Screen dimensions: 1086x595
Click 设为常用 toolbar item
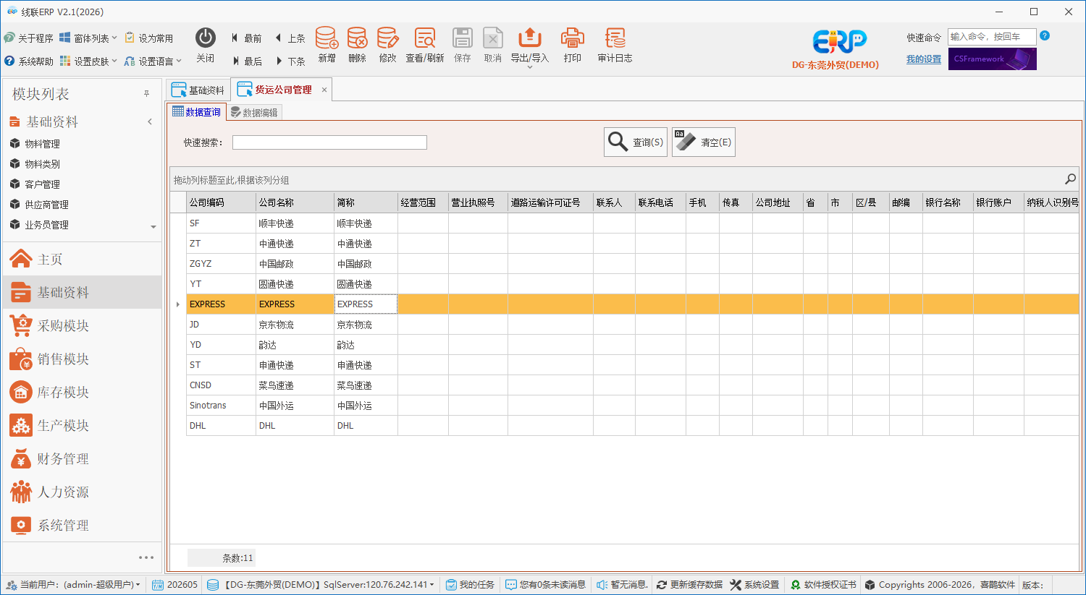pyautogui.click(x=149, y=38)
